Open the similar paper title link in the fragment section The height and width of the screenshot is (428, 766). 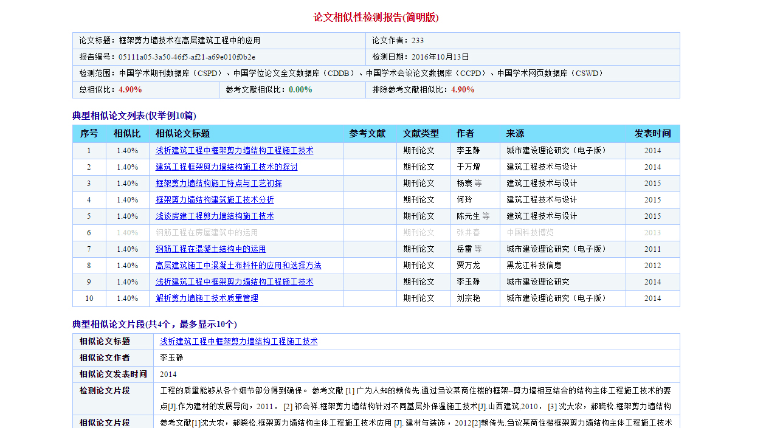click(x=238, y=341)
